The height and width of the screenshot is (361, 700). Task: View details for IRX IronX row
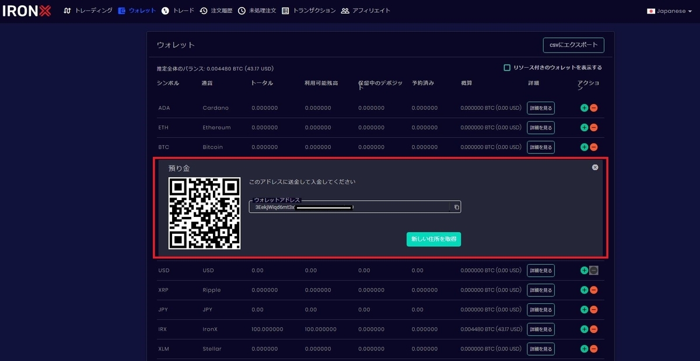541,330
